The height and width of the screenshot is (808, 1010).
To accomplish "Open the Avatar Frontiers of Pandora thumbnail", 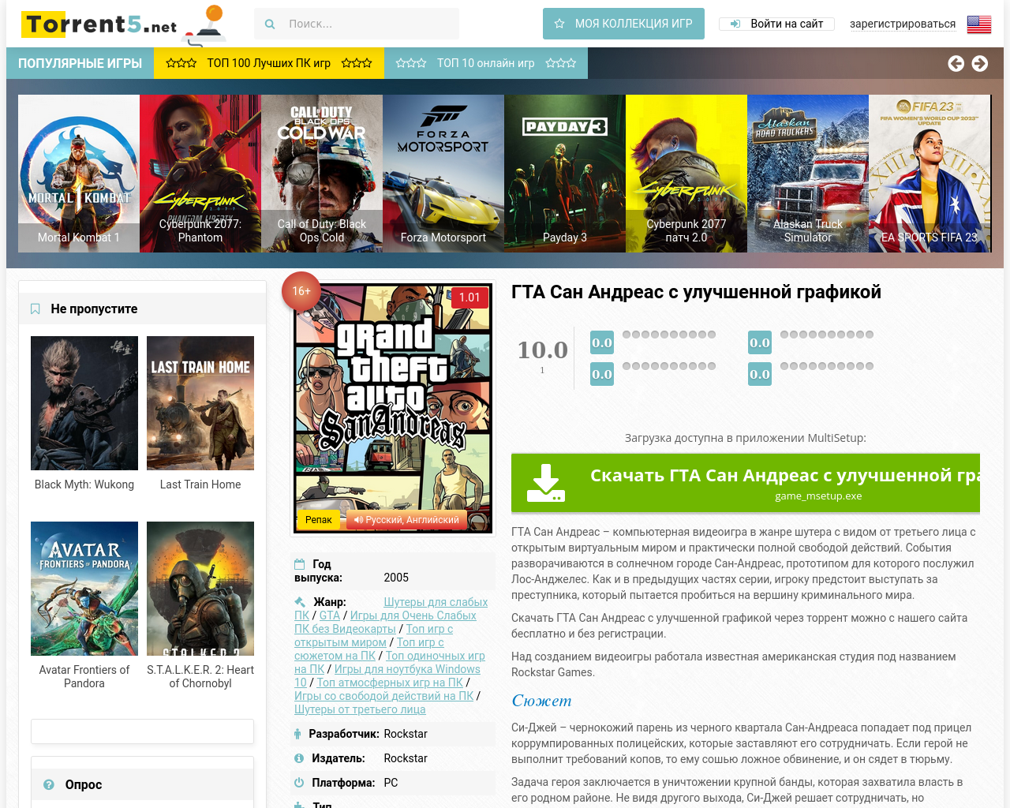I will click(x=84, y=589).
